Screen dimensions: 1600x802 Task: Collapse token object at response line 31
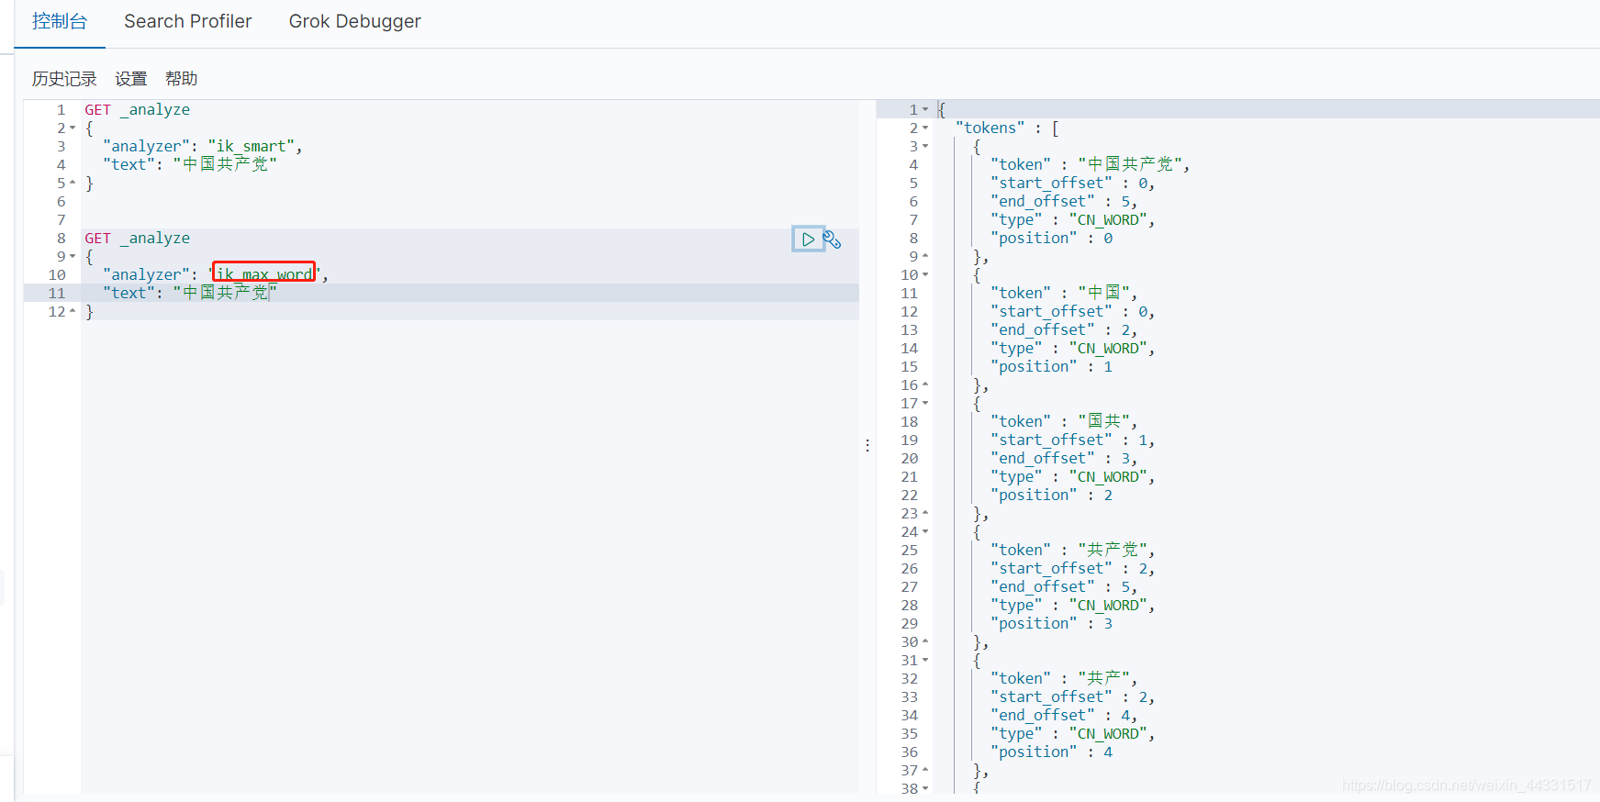(925, 661)
